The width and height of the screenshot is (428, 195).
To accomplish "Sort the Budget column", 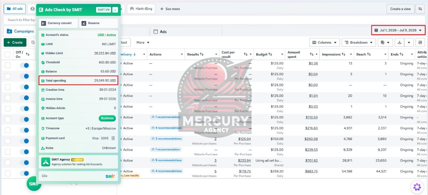I will coord(270,55).
